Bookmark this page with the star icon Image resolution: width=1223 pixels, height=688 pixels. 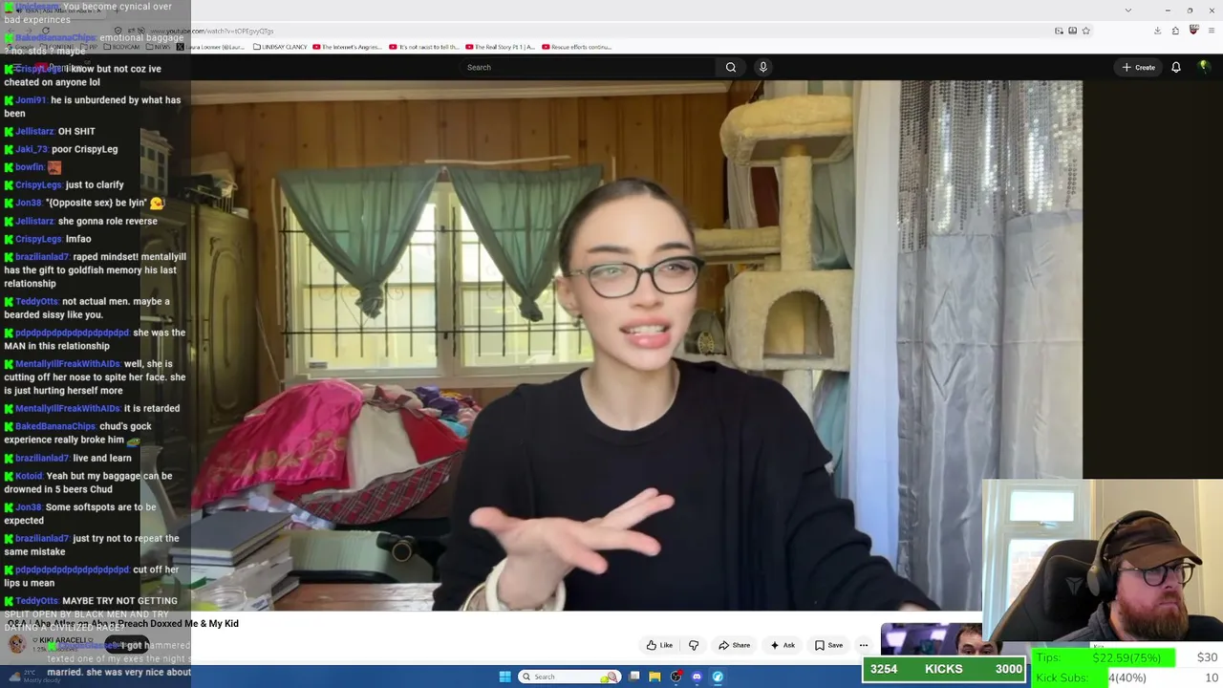click(x=1086, y=31)
